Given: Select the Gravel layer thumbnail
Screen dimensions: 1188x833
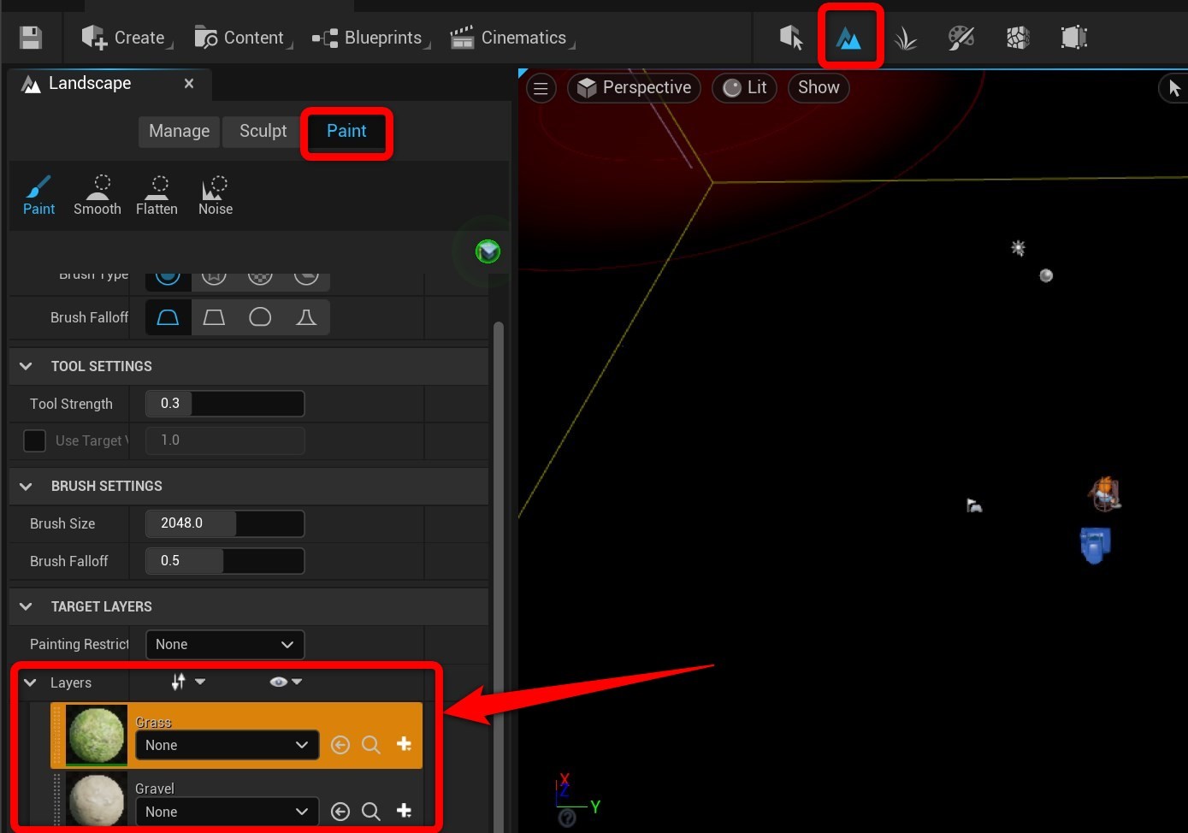Looking at the screenshot, I should coord(97,800).
